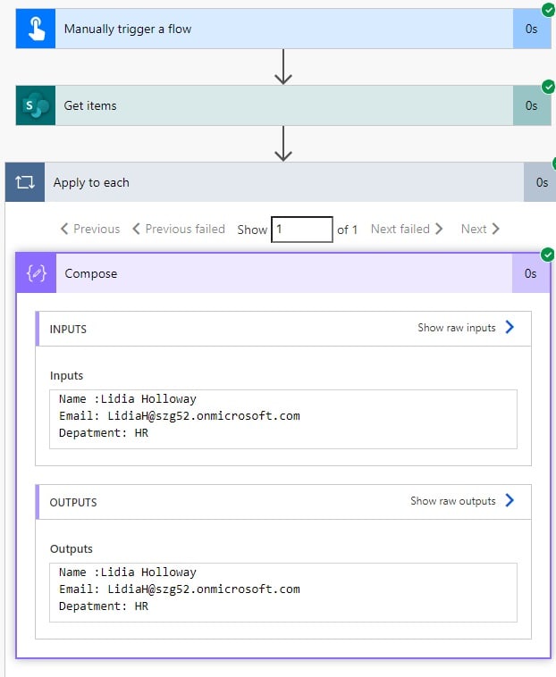Click the SharePoint Get items icon
This screenshot has height=677, width=556.
coord(36,105)
